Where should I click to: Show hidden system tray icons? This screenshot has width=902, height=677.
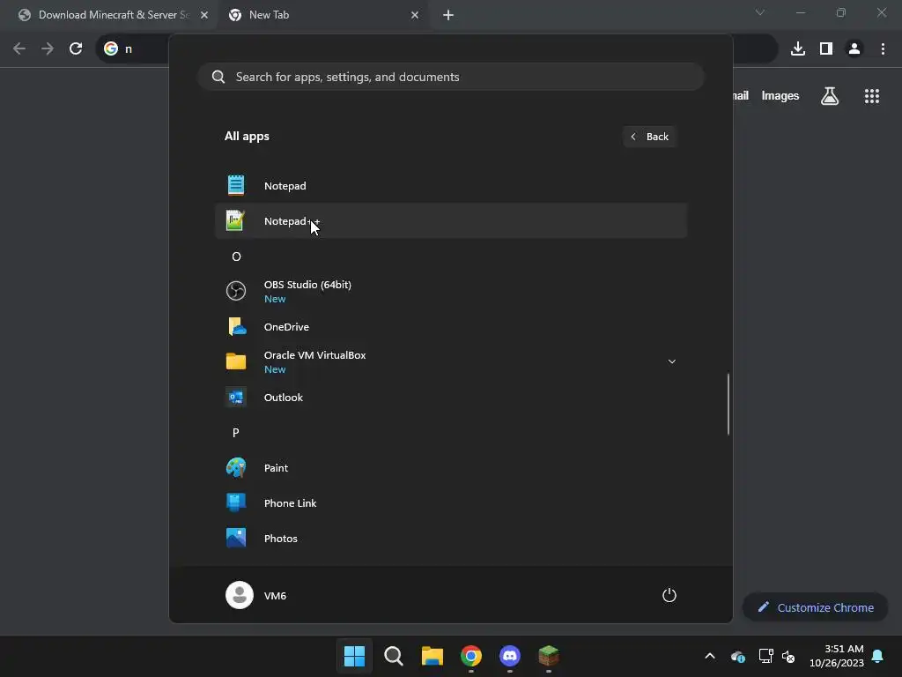[710, 656]
